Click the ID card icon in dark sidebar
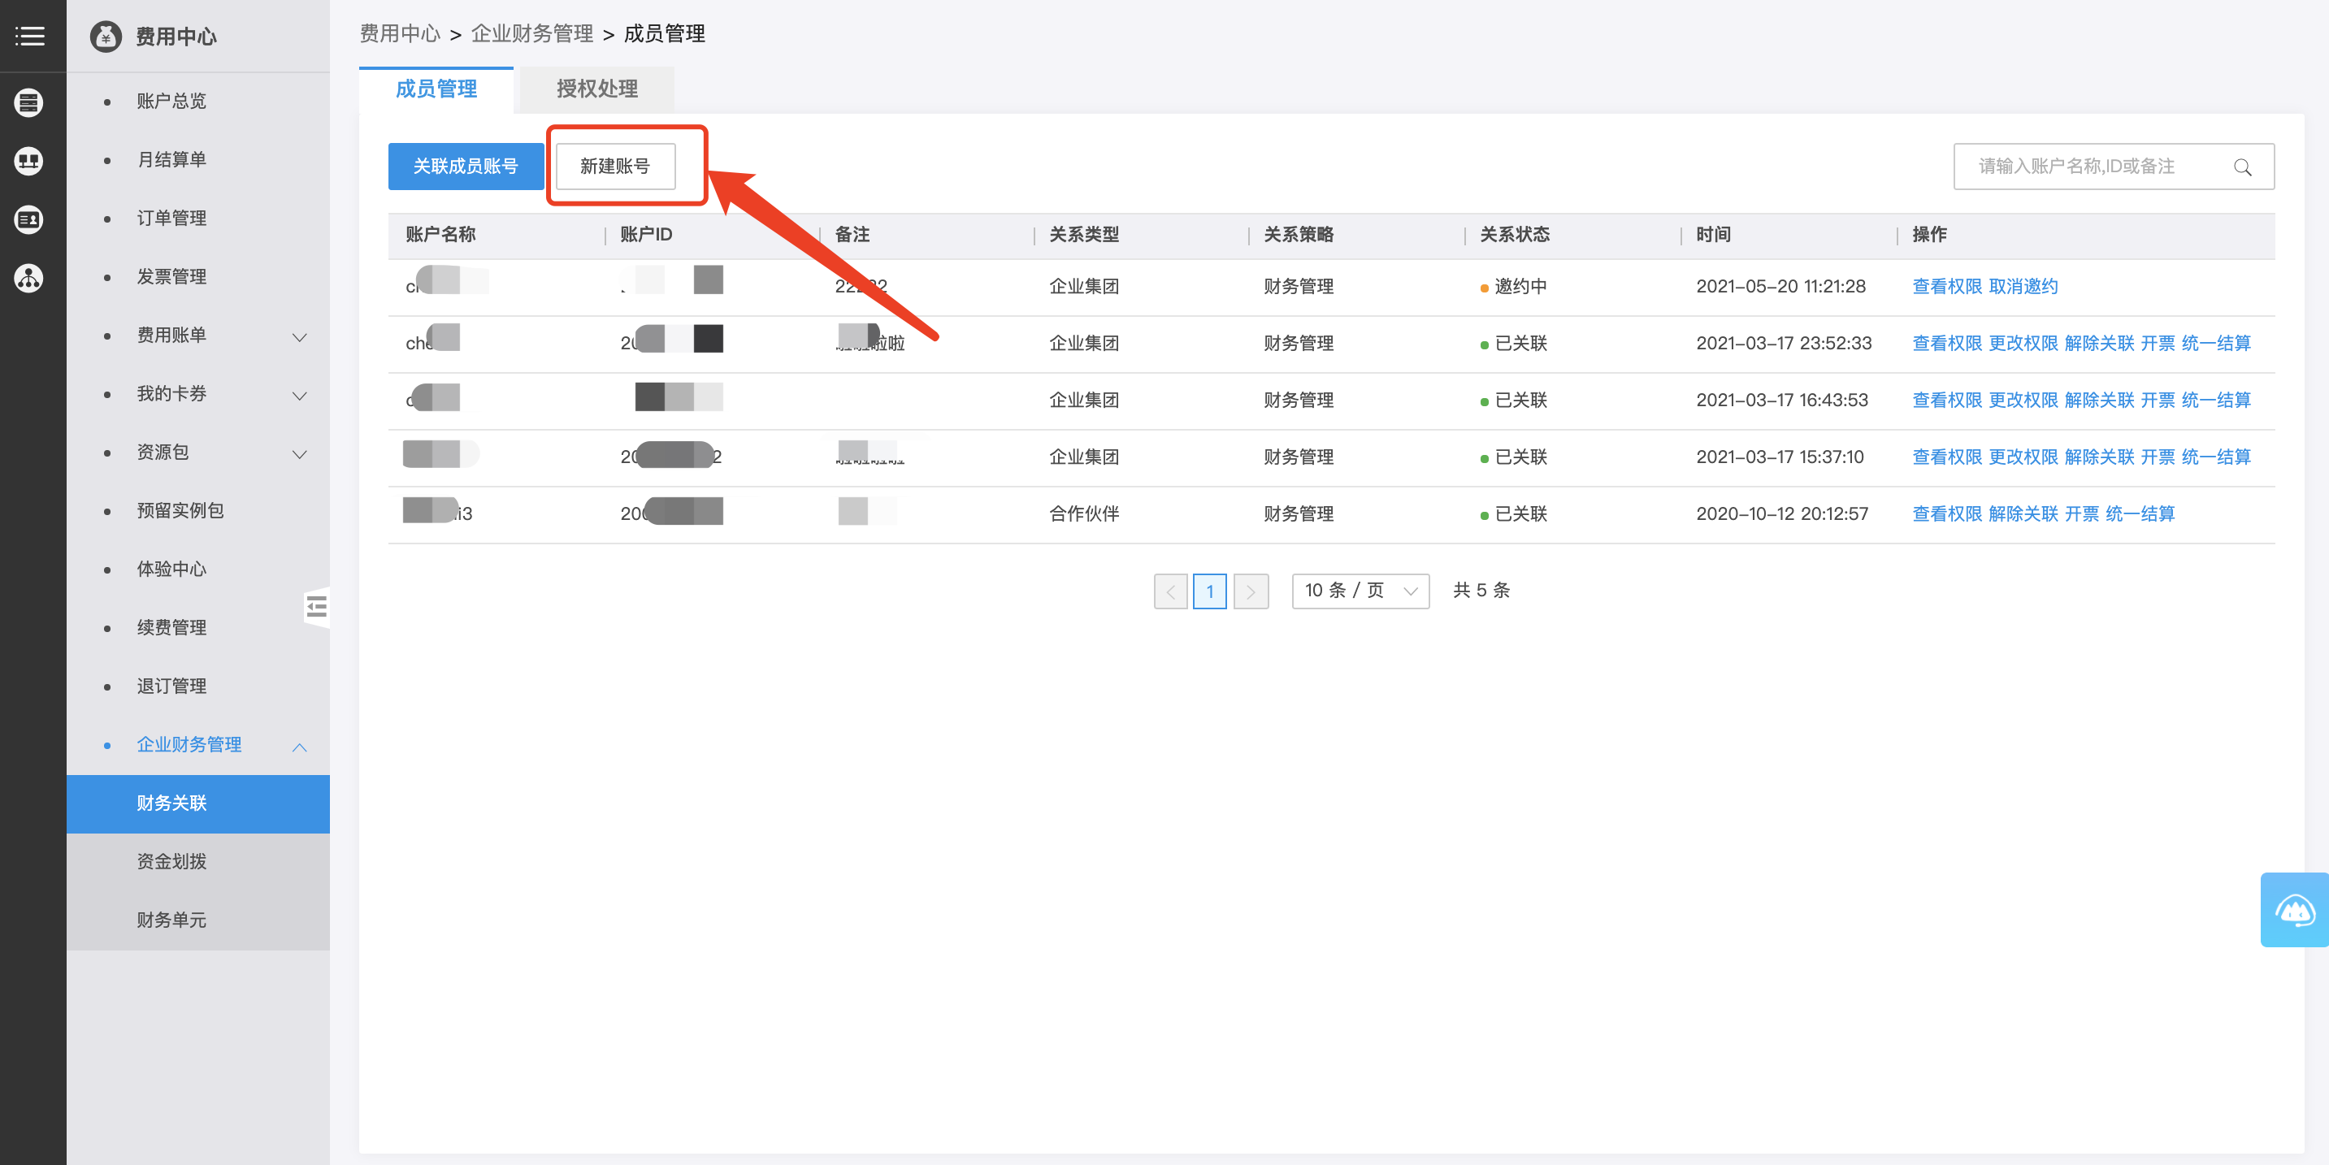The image size is (2329, 1165). click(x=30, y=219)
